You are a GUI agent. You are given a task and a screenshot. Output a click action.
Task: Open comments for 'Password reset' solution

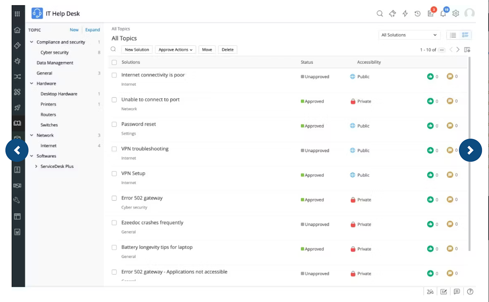click(450, 126)
